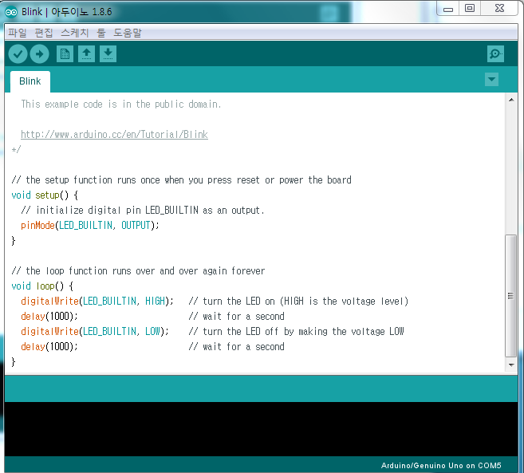Open the 툴 menu
Image resolution: width=524 pixels, height=473 pixels.
click(x=101, y=33)
